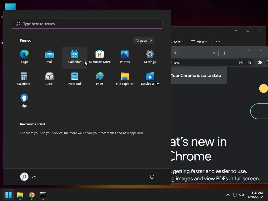Image resolution: width=268 pixels, height=201 pixels.
Task: Launch Mail from the pinned apps
Action: [49, 57]
